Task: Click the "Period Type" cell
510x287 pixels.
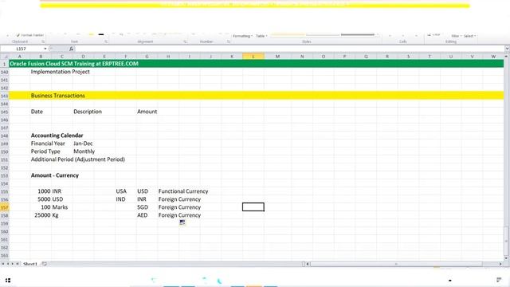Action: 45,151
